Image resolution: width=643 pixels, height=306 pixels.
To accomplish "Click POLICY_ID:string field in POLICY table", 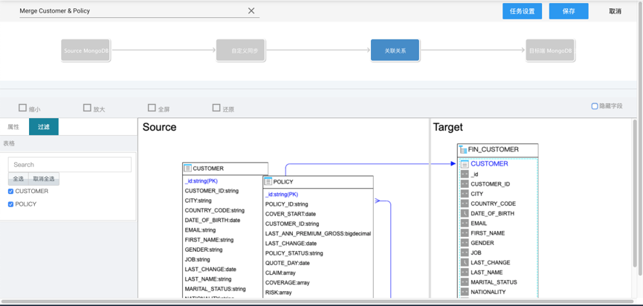I will pyautogui.click(x=287, y=204).
